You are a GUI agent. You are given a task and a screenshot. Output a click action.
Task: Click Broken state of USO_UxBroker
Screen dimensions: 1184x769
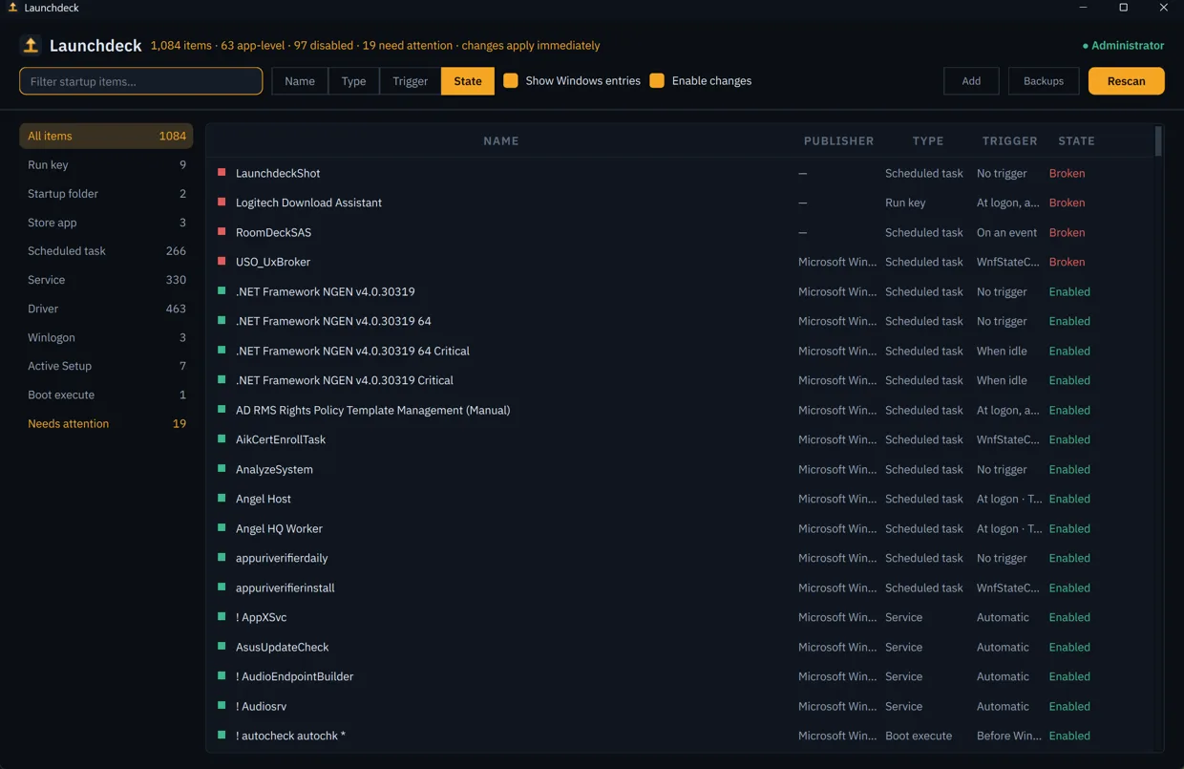(1067, 262)
